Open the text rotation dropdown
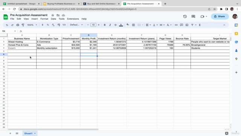241x136 pixels. point(169,25)
